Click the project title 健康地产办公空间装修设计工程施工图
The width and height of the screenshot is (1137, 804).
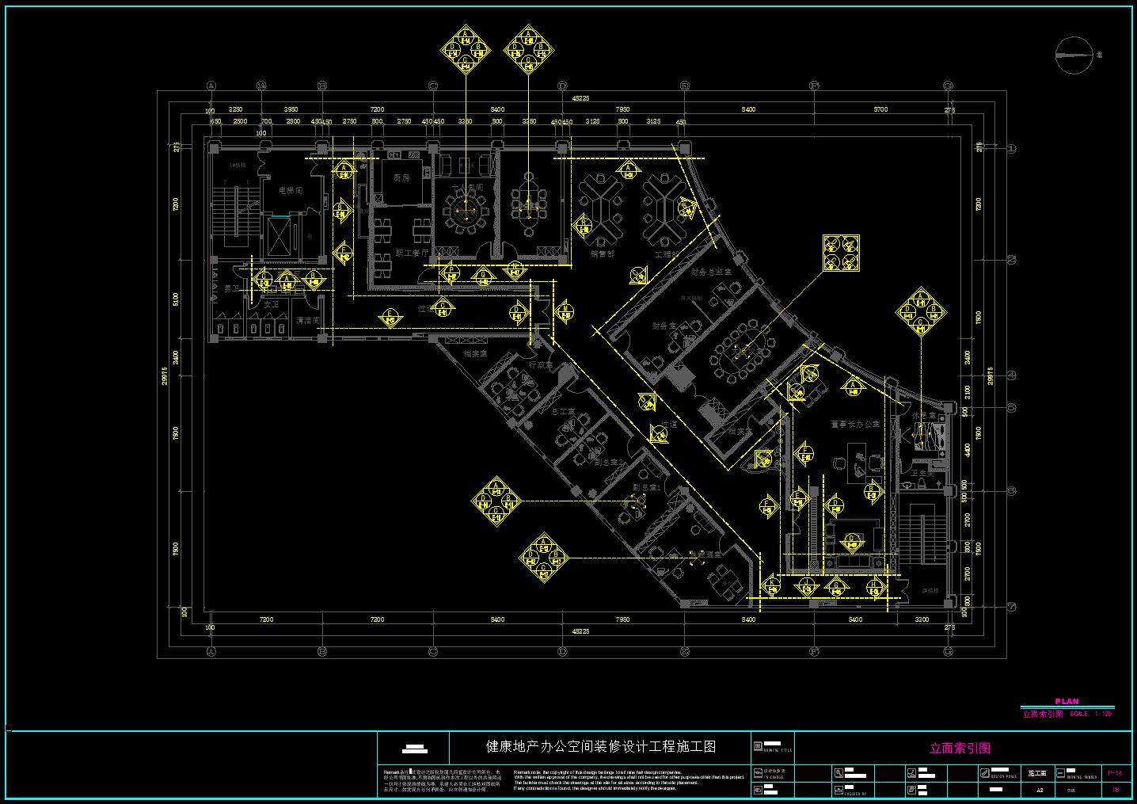tap(600, 747)
